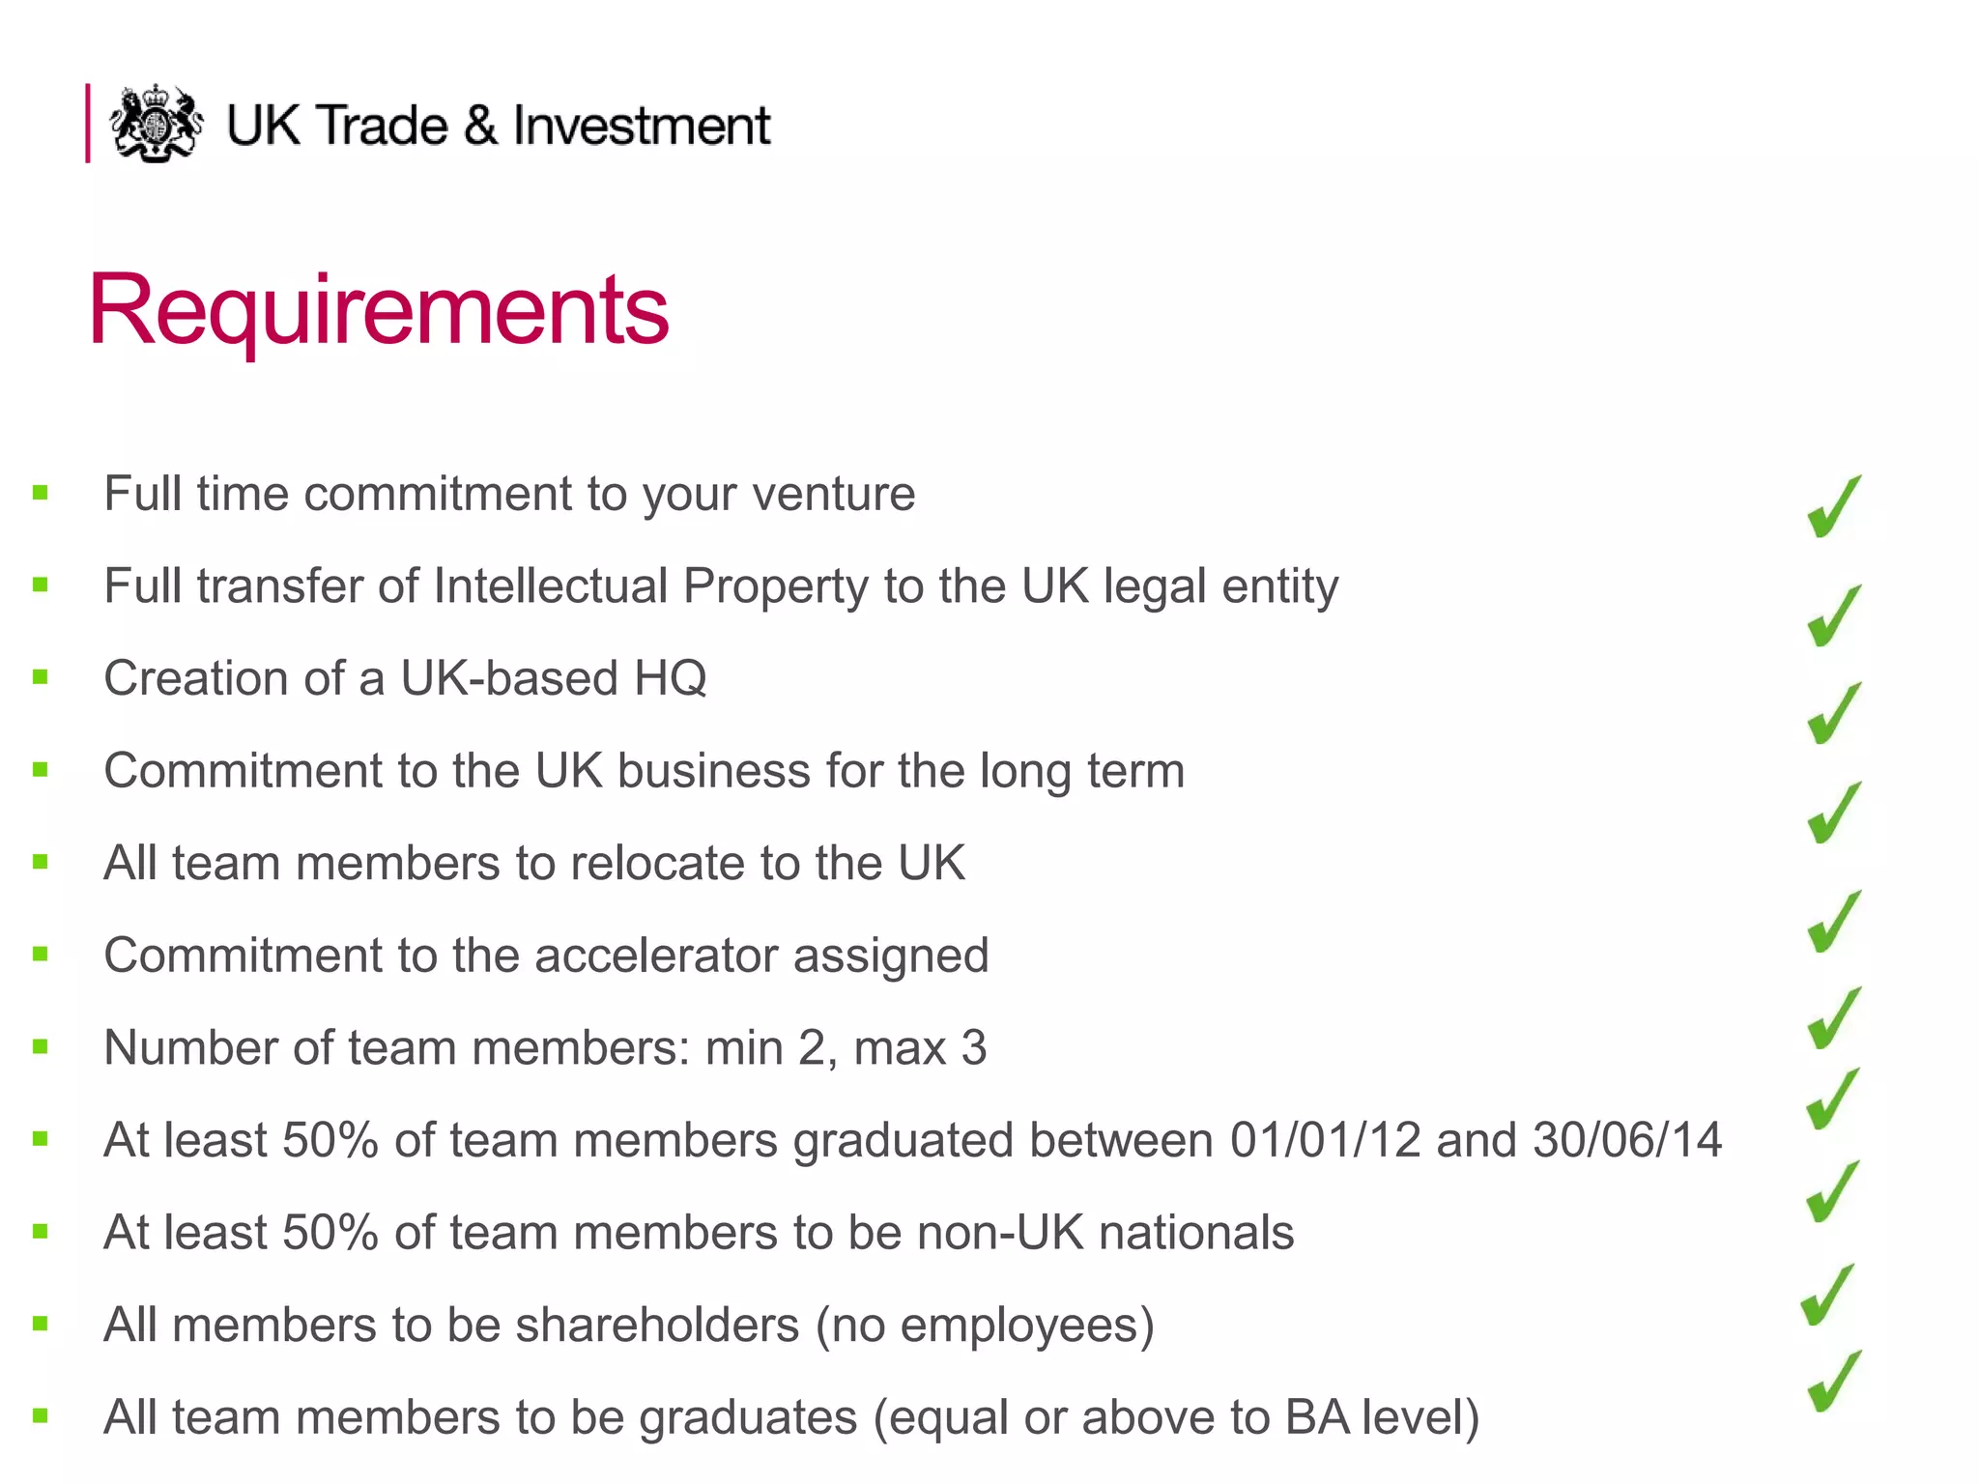This screenshot has height=1484, width=1979.
Task: Select the second green checkmark from top
Action: tap(1832, 616)
